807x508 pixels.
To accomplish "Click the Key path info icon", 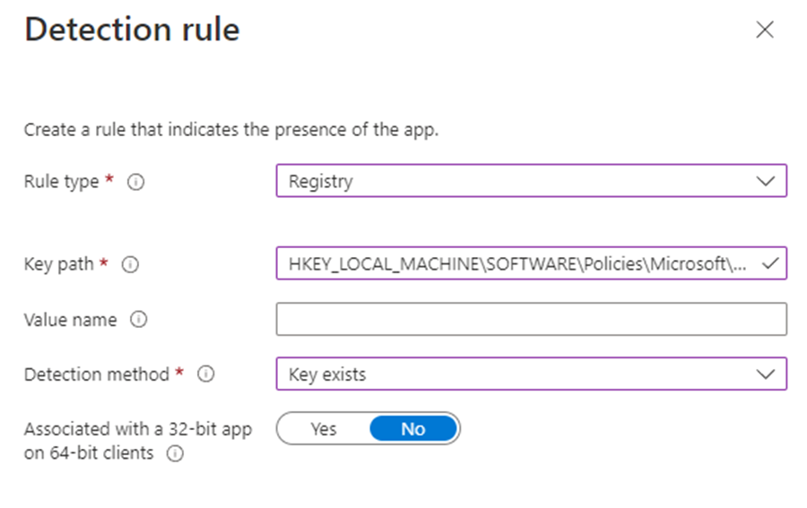I will (130, 265).
